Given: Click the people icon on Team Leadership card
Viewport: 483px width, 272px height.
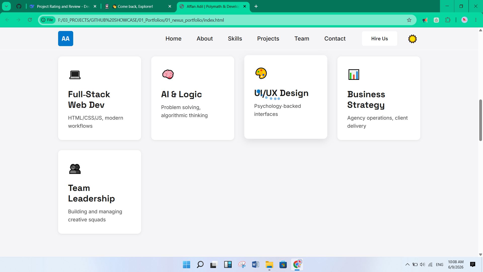Looking at the screenshot, I should 75,169.
